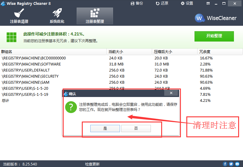Open 还原 restore option
The image size is (243, 167).
click(162, 3)
